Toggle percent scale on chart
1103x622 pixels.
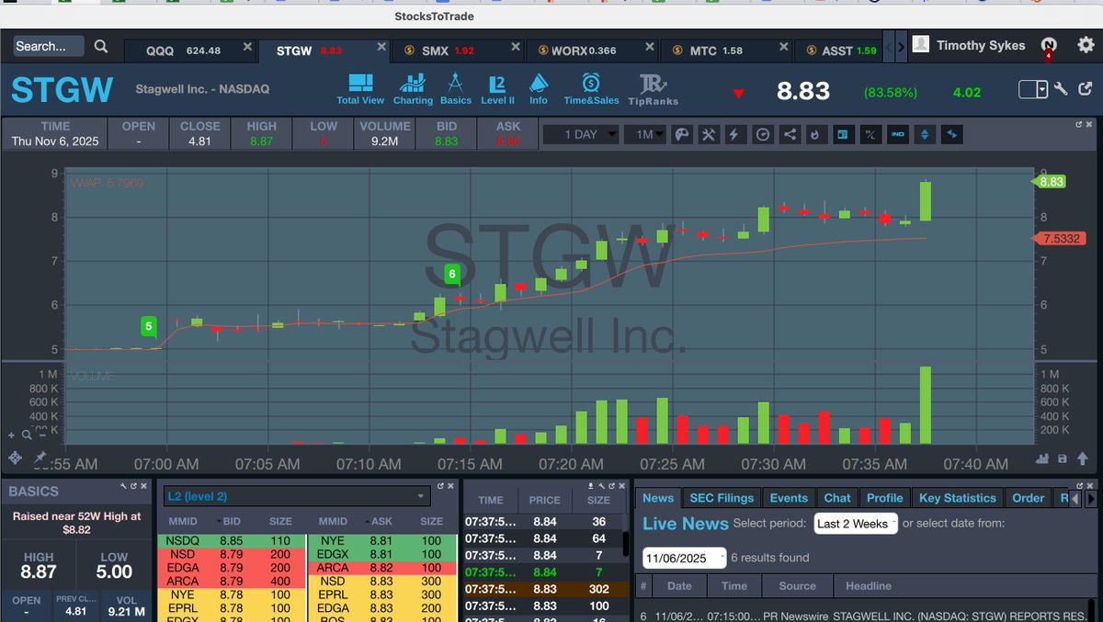870,134
